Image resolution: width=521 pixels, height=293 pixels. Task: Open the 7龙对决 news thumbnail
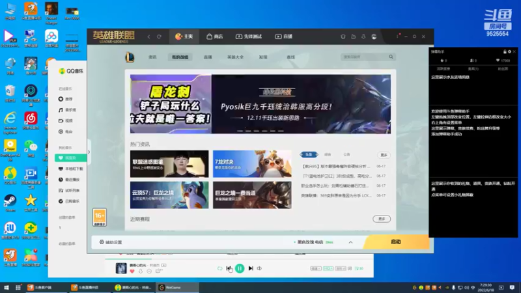[252, 164]
